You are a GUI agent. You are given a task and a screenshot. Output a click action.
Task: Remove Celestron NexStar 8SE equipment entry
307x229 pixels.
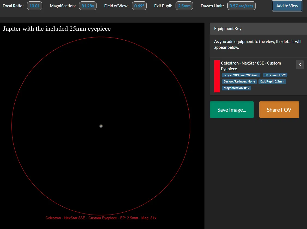click(300, 65)
